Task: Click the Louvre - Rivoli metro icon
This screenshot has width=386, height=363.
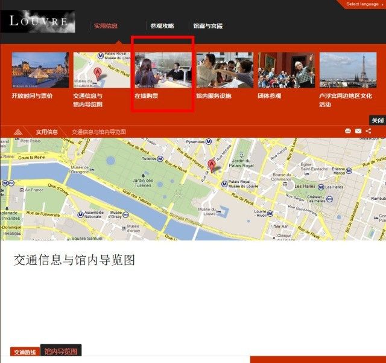Action: [270, 213]
